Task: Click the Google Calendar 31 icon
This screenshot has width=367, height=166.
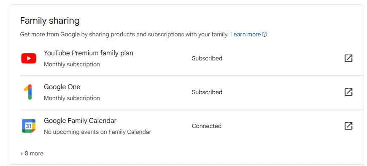Action: coord(29,126)
